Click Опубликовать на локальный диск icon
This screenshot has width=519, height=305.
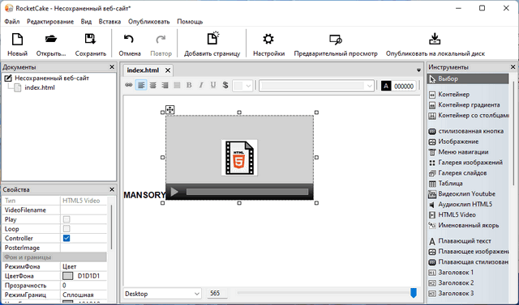435,39
